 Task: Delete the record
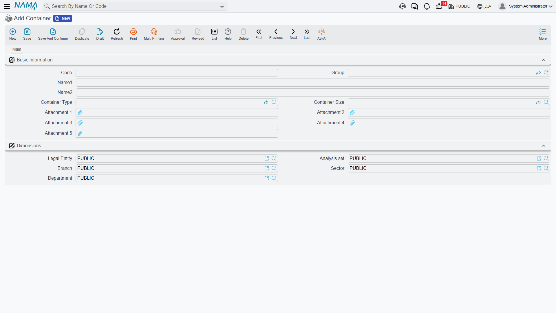click(x=244, y=34)
